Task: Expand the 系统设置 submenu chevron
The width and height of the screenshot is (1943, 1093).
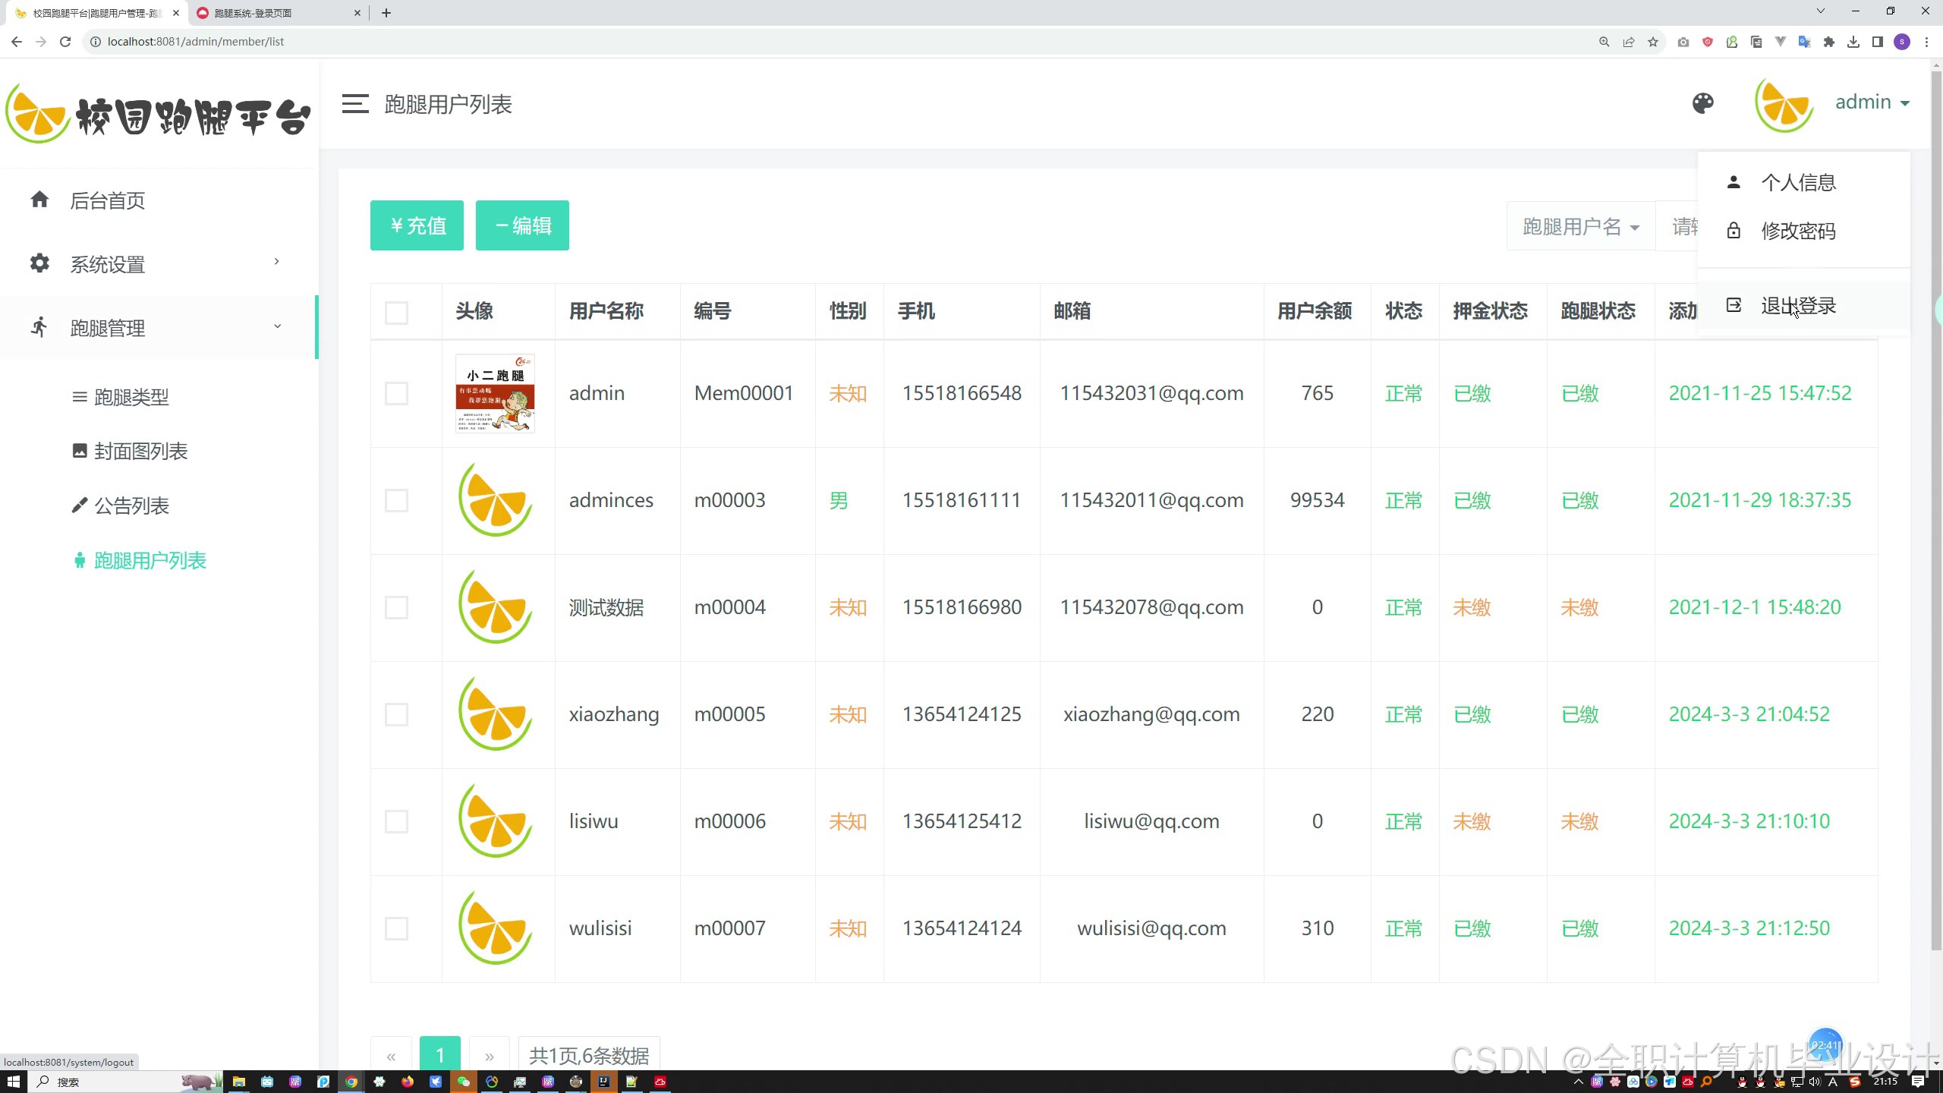Action: (x=277, y=262)
